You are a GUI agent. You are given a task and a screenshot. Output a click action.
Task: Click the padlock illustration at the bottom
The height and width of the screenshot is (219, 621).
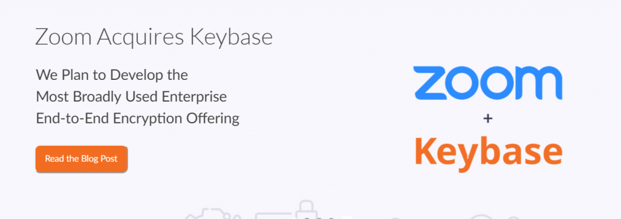(306, 209)
